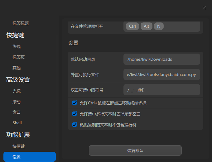Image resolution: width=212 pixels, height=162 pixels.
Task: Select 其他 in the sidebar
Action: (17, 68)
